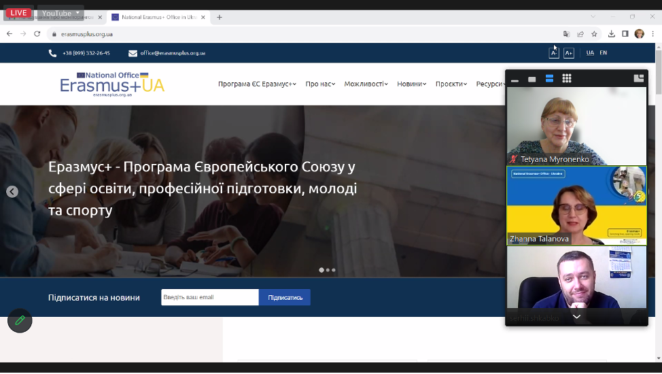Expand the 'Про нас' dropdown menu

[x=319, y=84]
